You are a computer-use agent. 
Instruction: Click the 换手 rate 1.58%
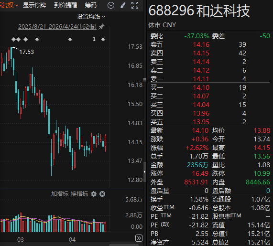tap(199, 199)
